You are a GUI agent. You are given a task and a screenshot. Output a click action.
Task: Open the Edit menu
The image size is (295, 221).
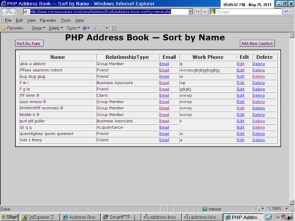click(x=19, y=20)
